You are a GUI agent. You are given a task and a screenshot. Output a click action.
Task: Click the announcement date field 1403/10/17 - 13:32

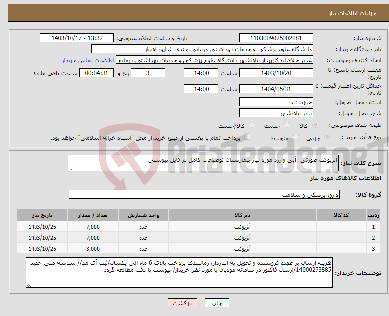77,38
